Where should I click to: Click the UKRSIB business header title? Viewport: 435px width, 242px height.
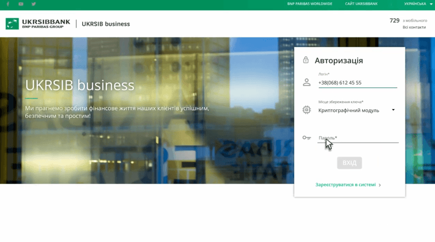[106, 24]
